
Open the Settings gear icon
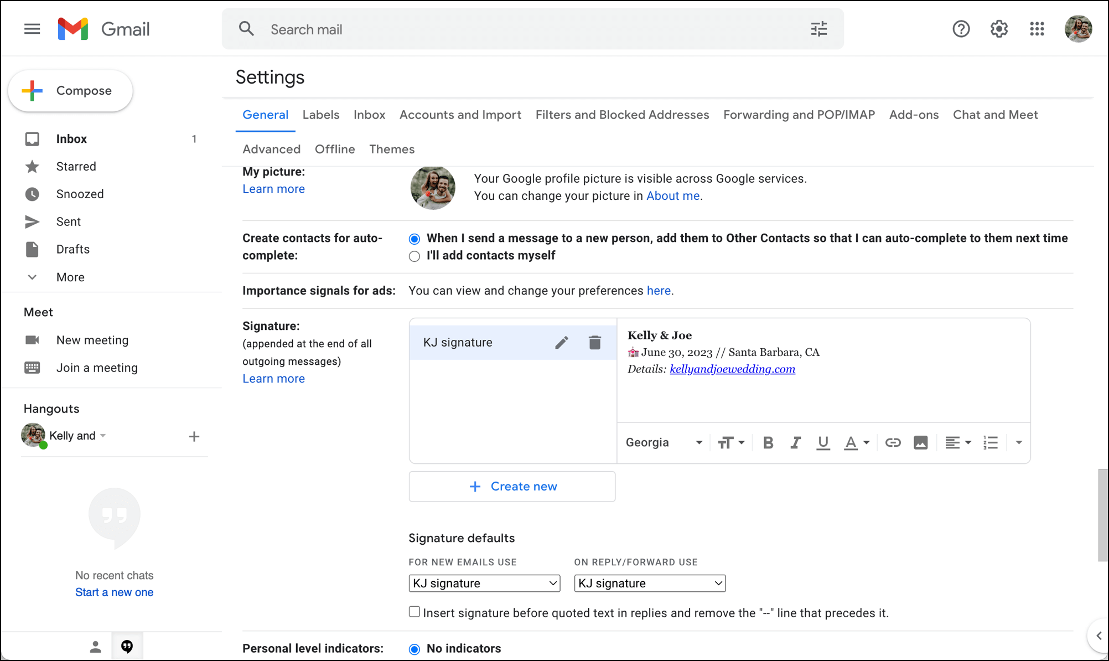coord(999,29)
